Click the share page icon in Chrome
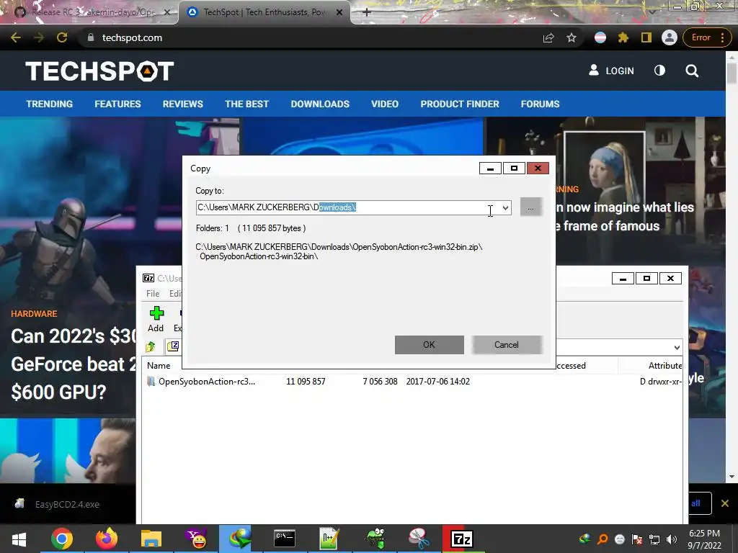 point(548,37)
